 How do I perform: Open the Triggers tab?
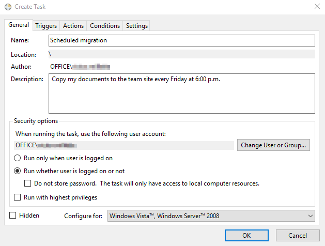[46, 26]
